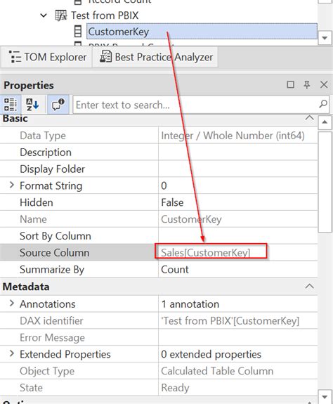Click the Sort By Column value field
The height and width of the screenshot is (404, 333).
(x=238, y=236)
